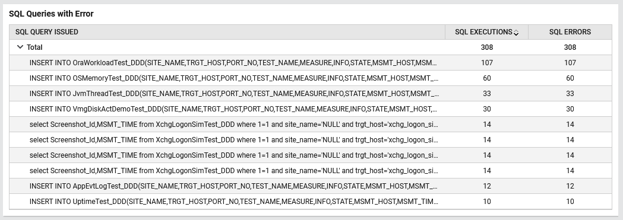Screen dimensions: 623x220
Task: Select the INSERT INTO OSMemoryTest_DDD query
Action: click(x=233, y=78)
